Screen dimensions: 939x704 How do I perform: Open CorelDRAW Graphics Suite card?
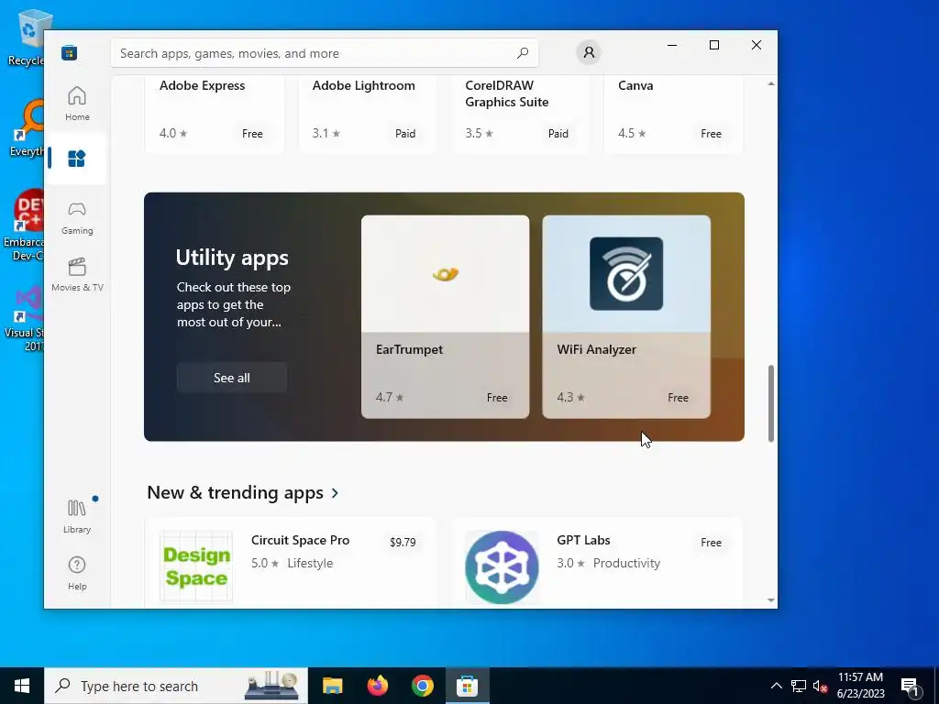(x=521, y=114)
